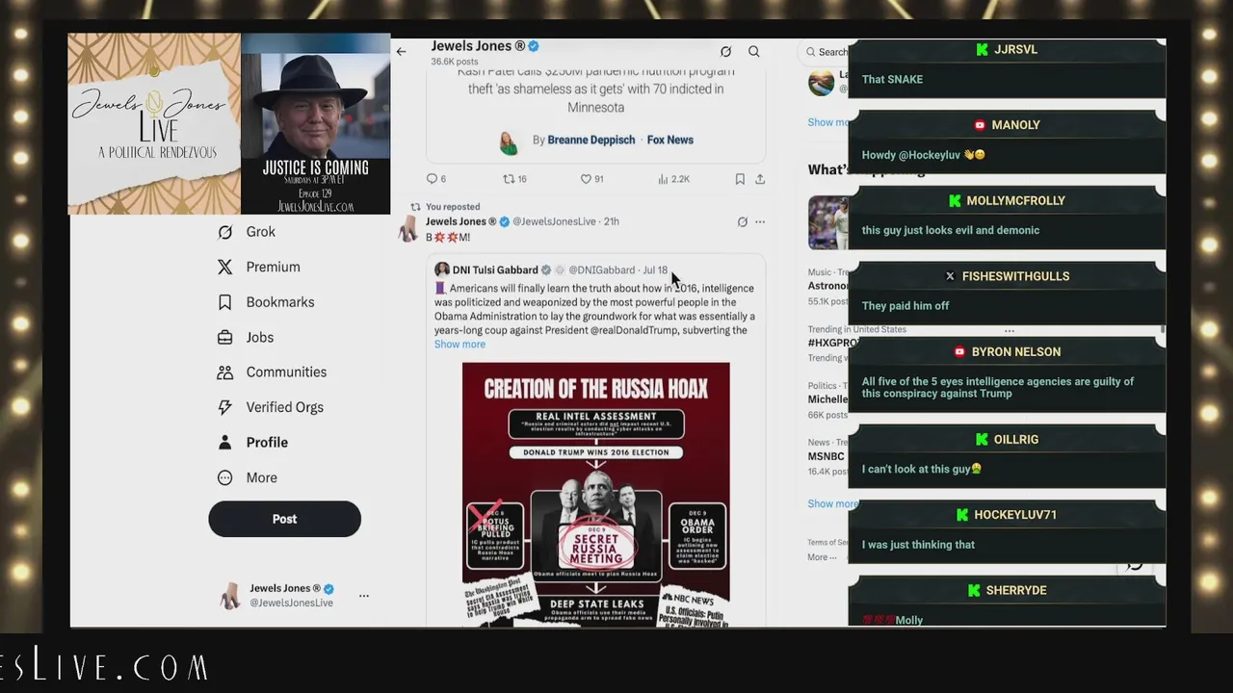Image resolution: width=1233 pixels, height=693 pixels.
Task: Open replies on the Kash Patel post
Action: (x=436, y=179)
